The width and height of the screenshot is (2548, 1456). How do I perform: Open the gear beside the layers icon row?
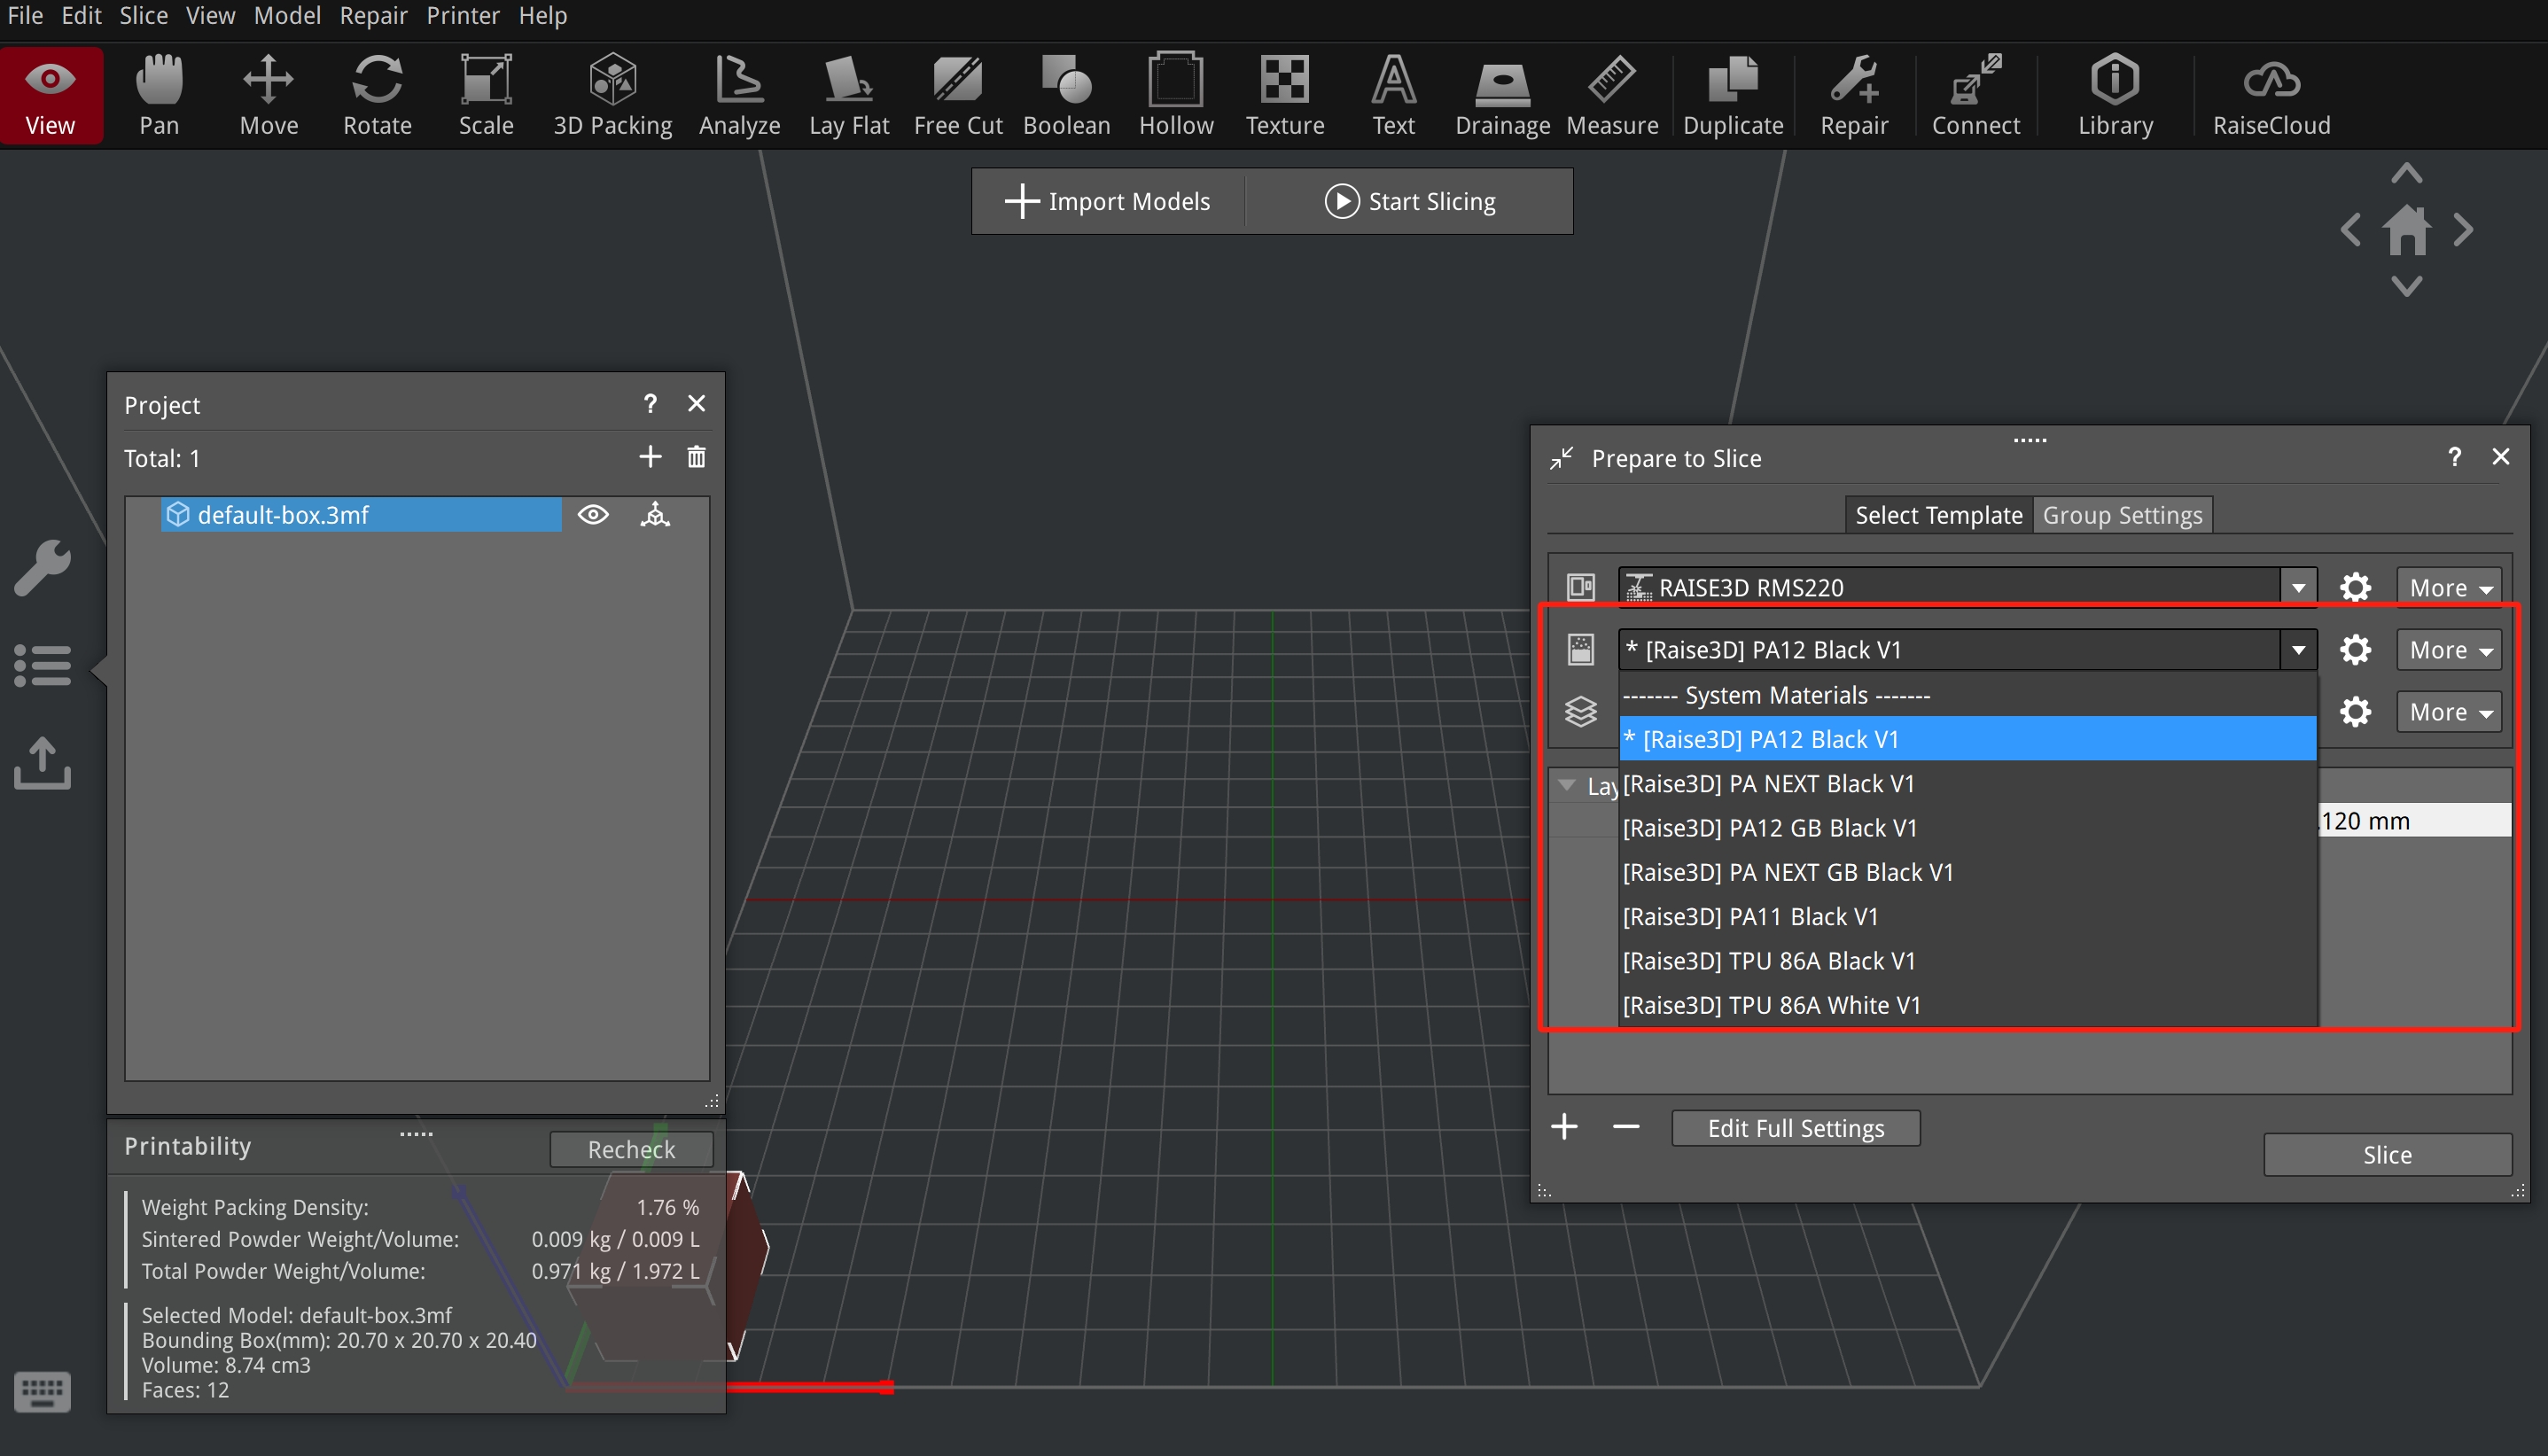click(x=2355, y=712)
